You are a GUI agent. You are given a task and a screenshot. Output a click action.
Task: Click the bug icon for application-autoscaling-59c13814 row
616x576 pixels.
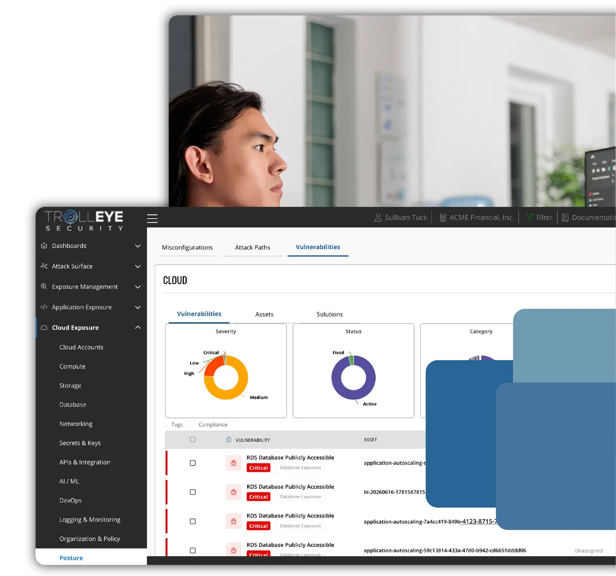tap(234, 550)
